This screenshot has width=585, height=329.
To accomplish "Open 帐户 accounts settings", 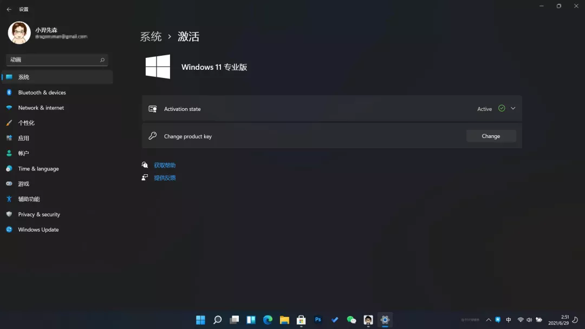I will pos(57,153).
